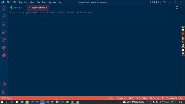Open the File menu

pyautogui.click(x=8, y=2)
